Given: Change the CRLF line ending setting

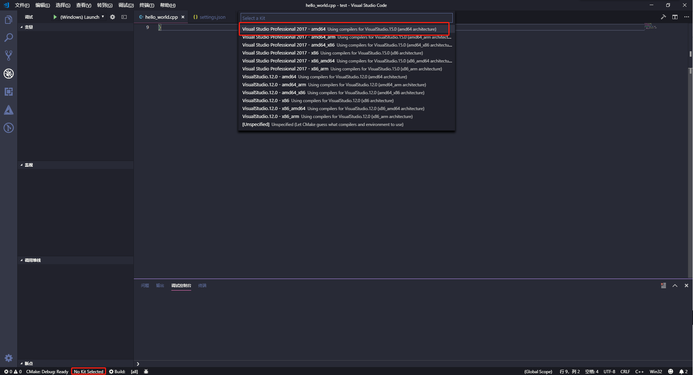Looking at the screenshot, I should click(x=625, y=371).
